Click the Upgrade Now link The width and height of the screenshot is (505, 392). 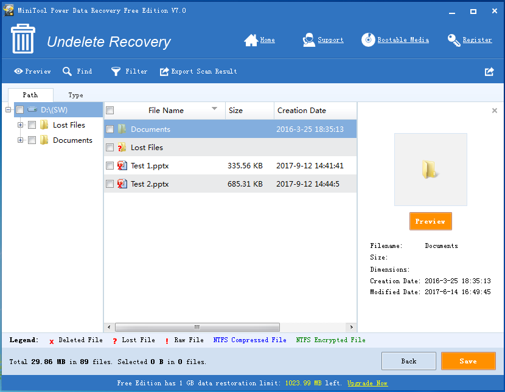(367, 383)
